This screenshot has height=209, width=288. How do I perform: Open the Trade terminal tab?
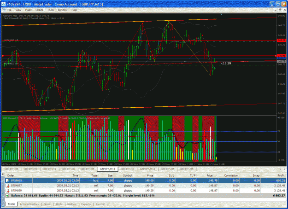tap(11, 204)
